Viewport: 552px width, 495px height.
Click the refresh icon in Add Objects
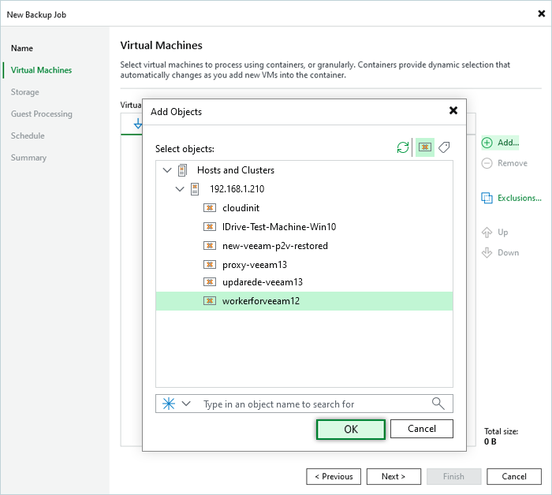coord(403,147)
